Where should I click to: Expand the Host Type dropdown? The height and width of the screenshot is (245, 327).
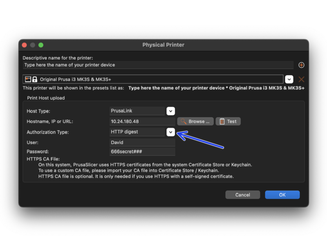[x=170, y=111]
